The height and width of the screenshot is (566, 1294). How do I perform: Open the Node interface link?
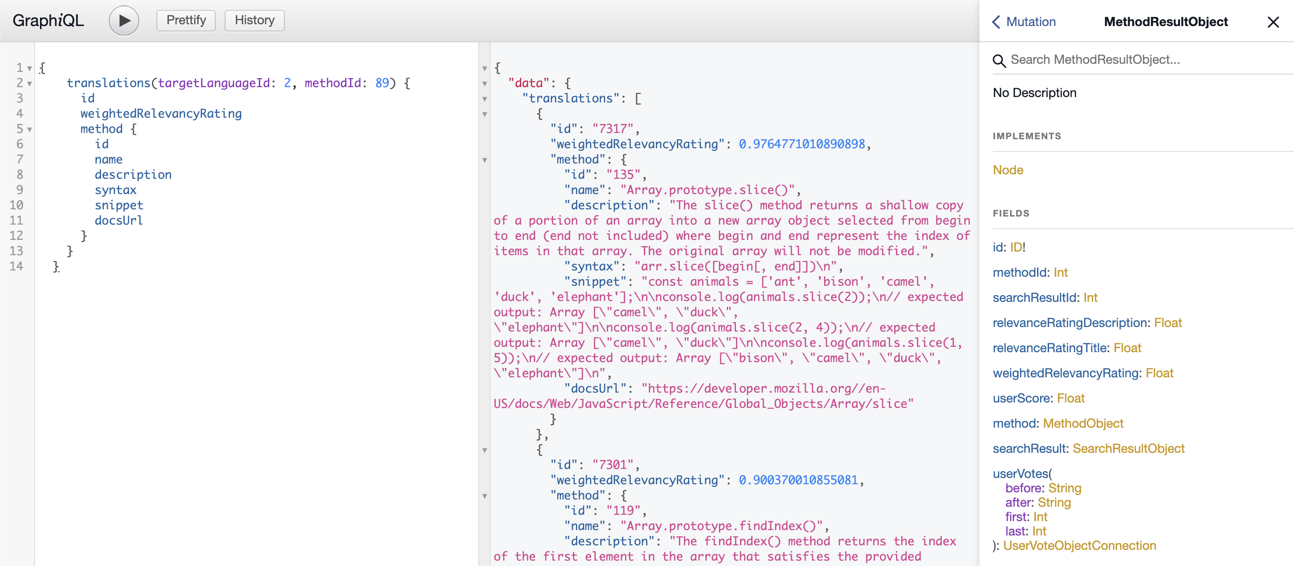click(x=1008, y=170)
